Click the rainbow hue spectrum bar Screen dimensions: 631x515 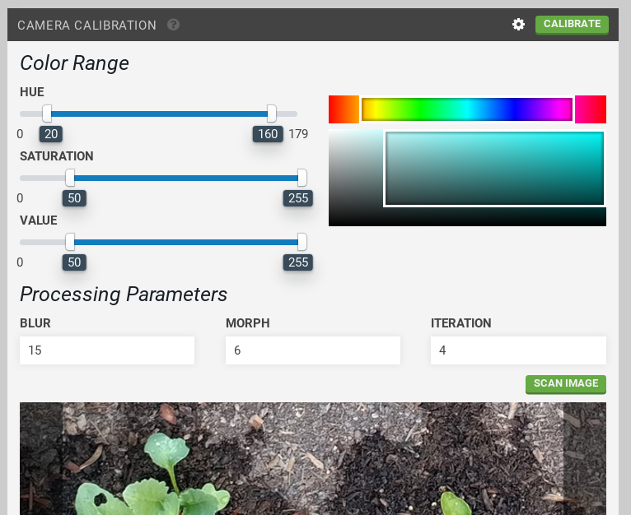tap(467, 109)
